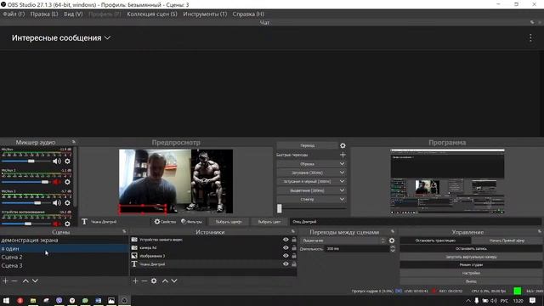Move source down in Источники list
This screenshot has width=544, height=306.
click(x=174, y=280)
